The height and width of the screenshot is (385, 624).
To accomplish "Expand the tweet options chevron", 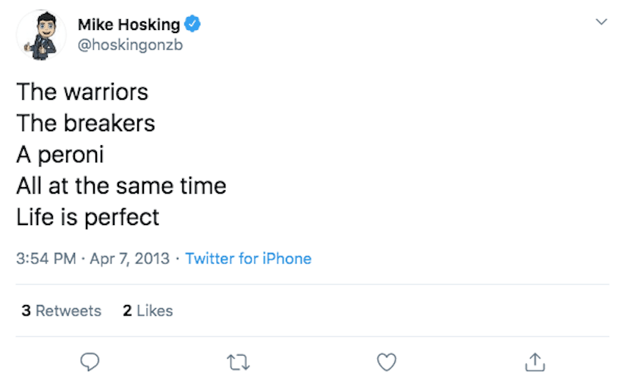I will pyautogui.click(x=601, y=23).
